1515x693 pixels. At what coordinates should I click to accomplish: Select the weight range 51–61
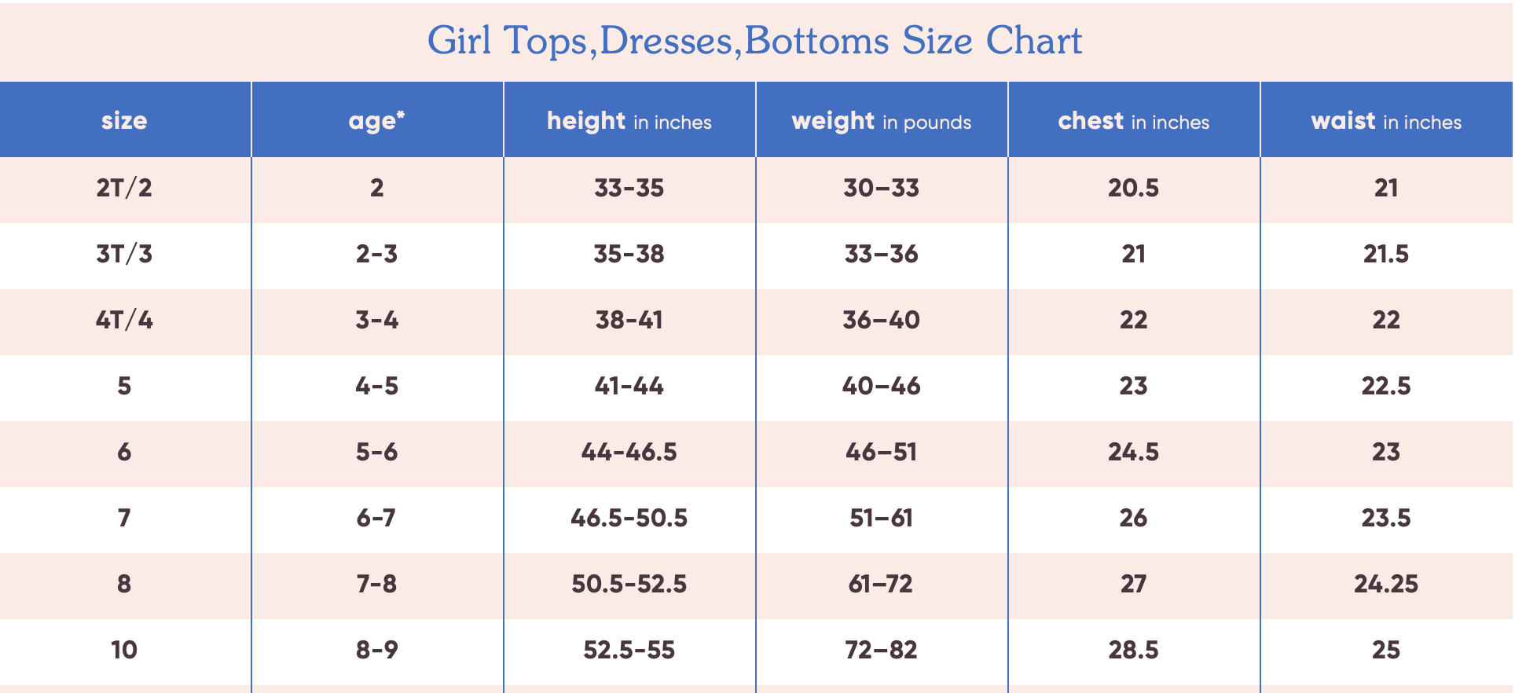[x=881, y=519]
